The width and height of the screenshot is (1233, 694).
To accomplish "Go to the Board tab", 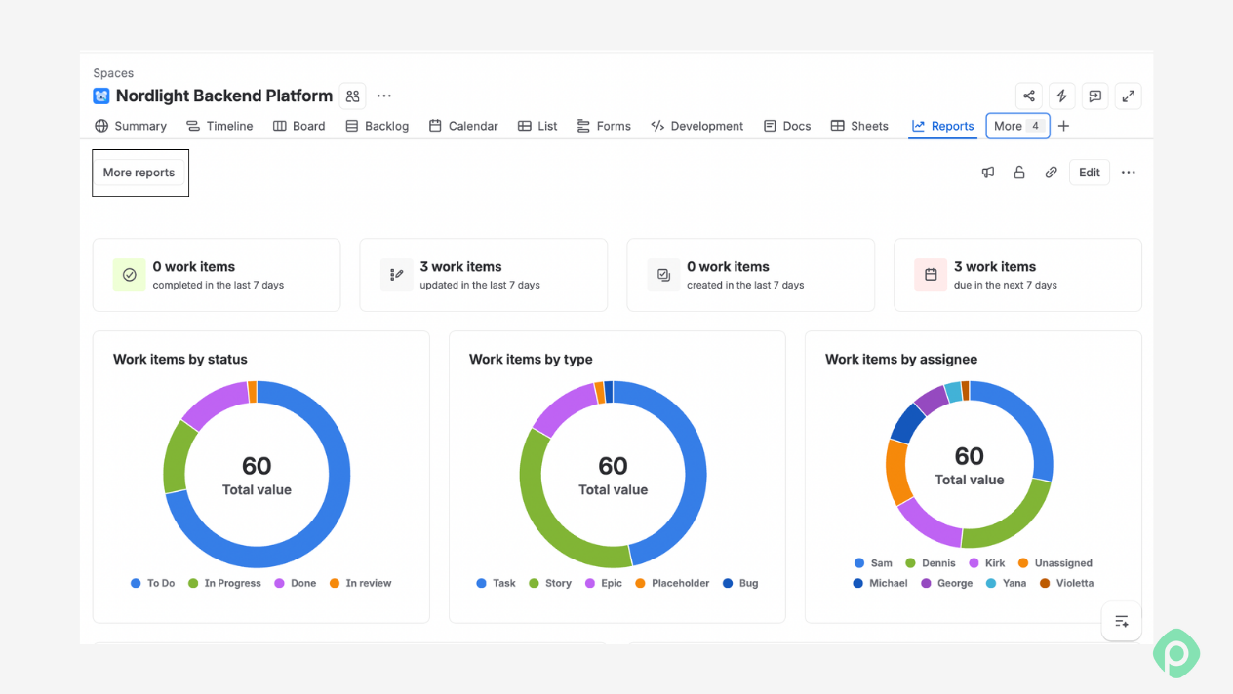I will pyautogui.click(x=298, y=126).
